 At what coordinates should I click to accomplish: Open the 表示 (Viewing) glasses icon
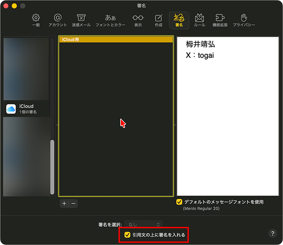tap(138, 20)
